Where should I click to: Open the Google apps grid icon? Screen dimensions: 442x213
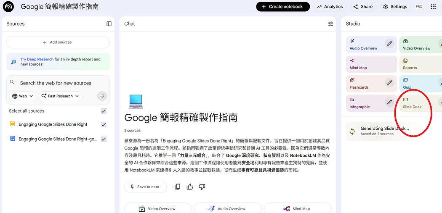pyautogui.click(x=433, y=7)
